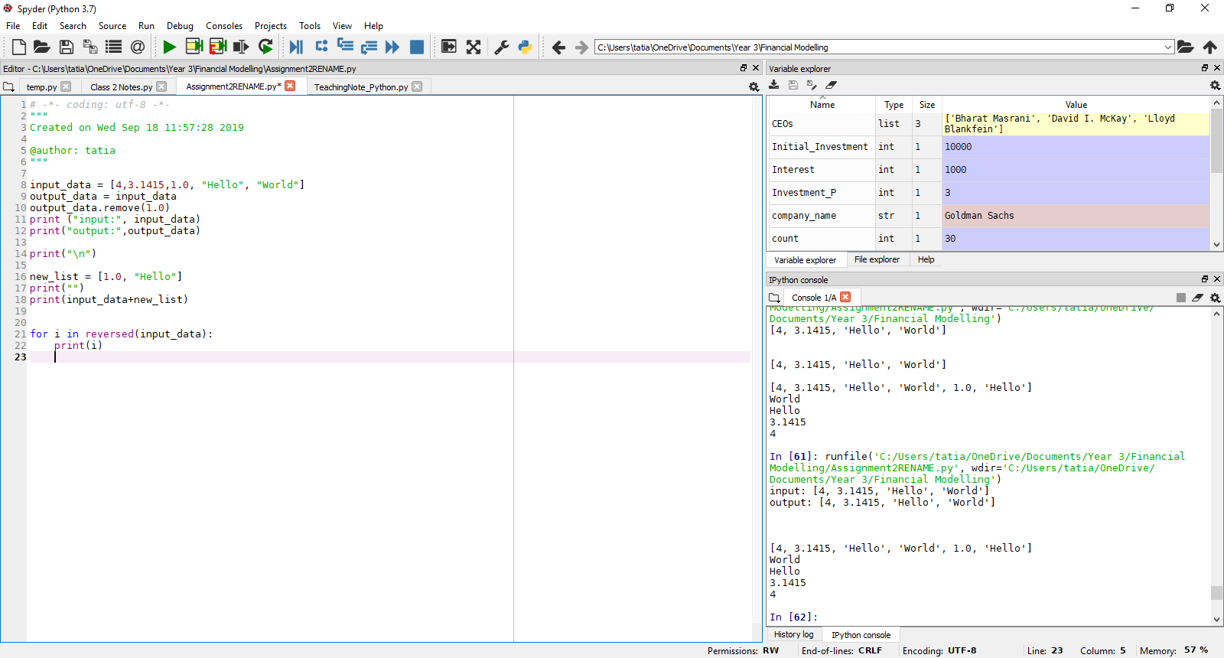The width and height of the screenshot is (1224, 658).
Task: Open the History log tab
Action: coord(793,635)
